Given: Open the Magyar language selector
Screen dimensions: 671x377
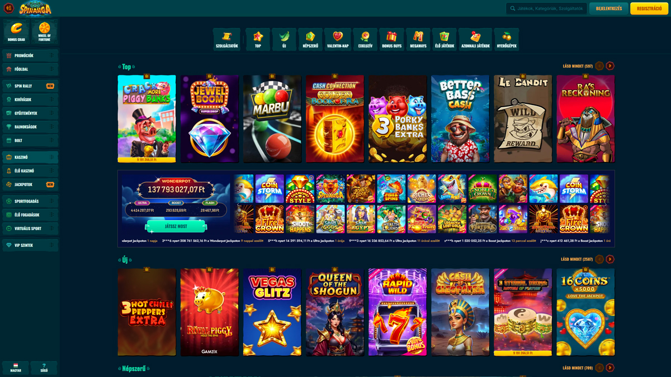Looking at the screenshot, I should [16, 368].
